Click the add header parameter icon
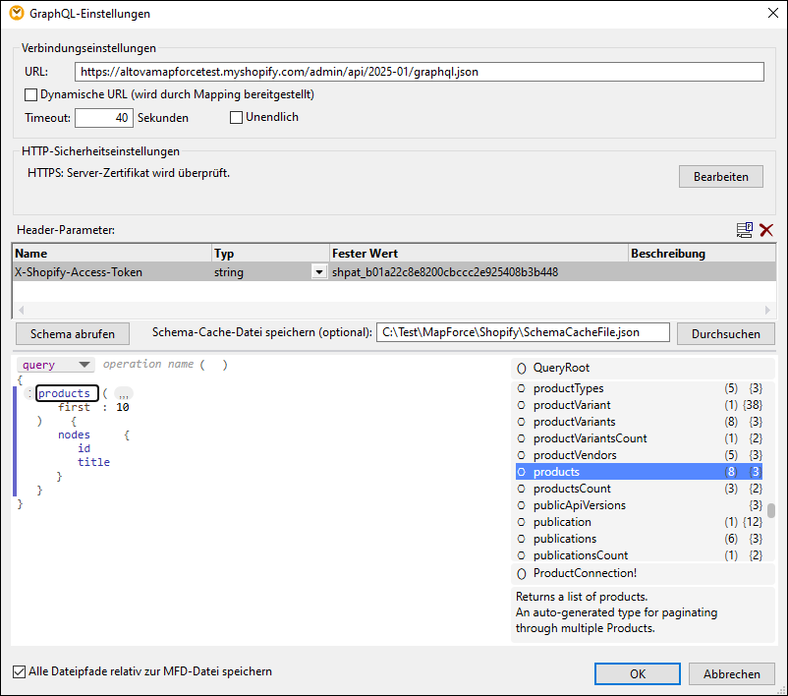This screenshot has height=696, width=788. (x=745, y=229)
